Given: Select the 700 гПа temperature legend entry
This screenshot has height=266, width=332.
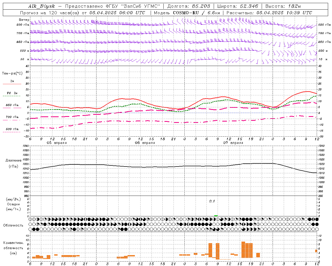Looking at the screenshot, I should [x=12, y=117].
